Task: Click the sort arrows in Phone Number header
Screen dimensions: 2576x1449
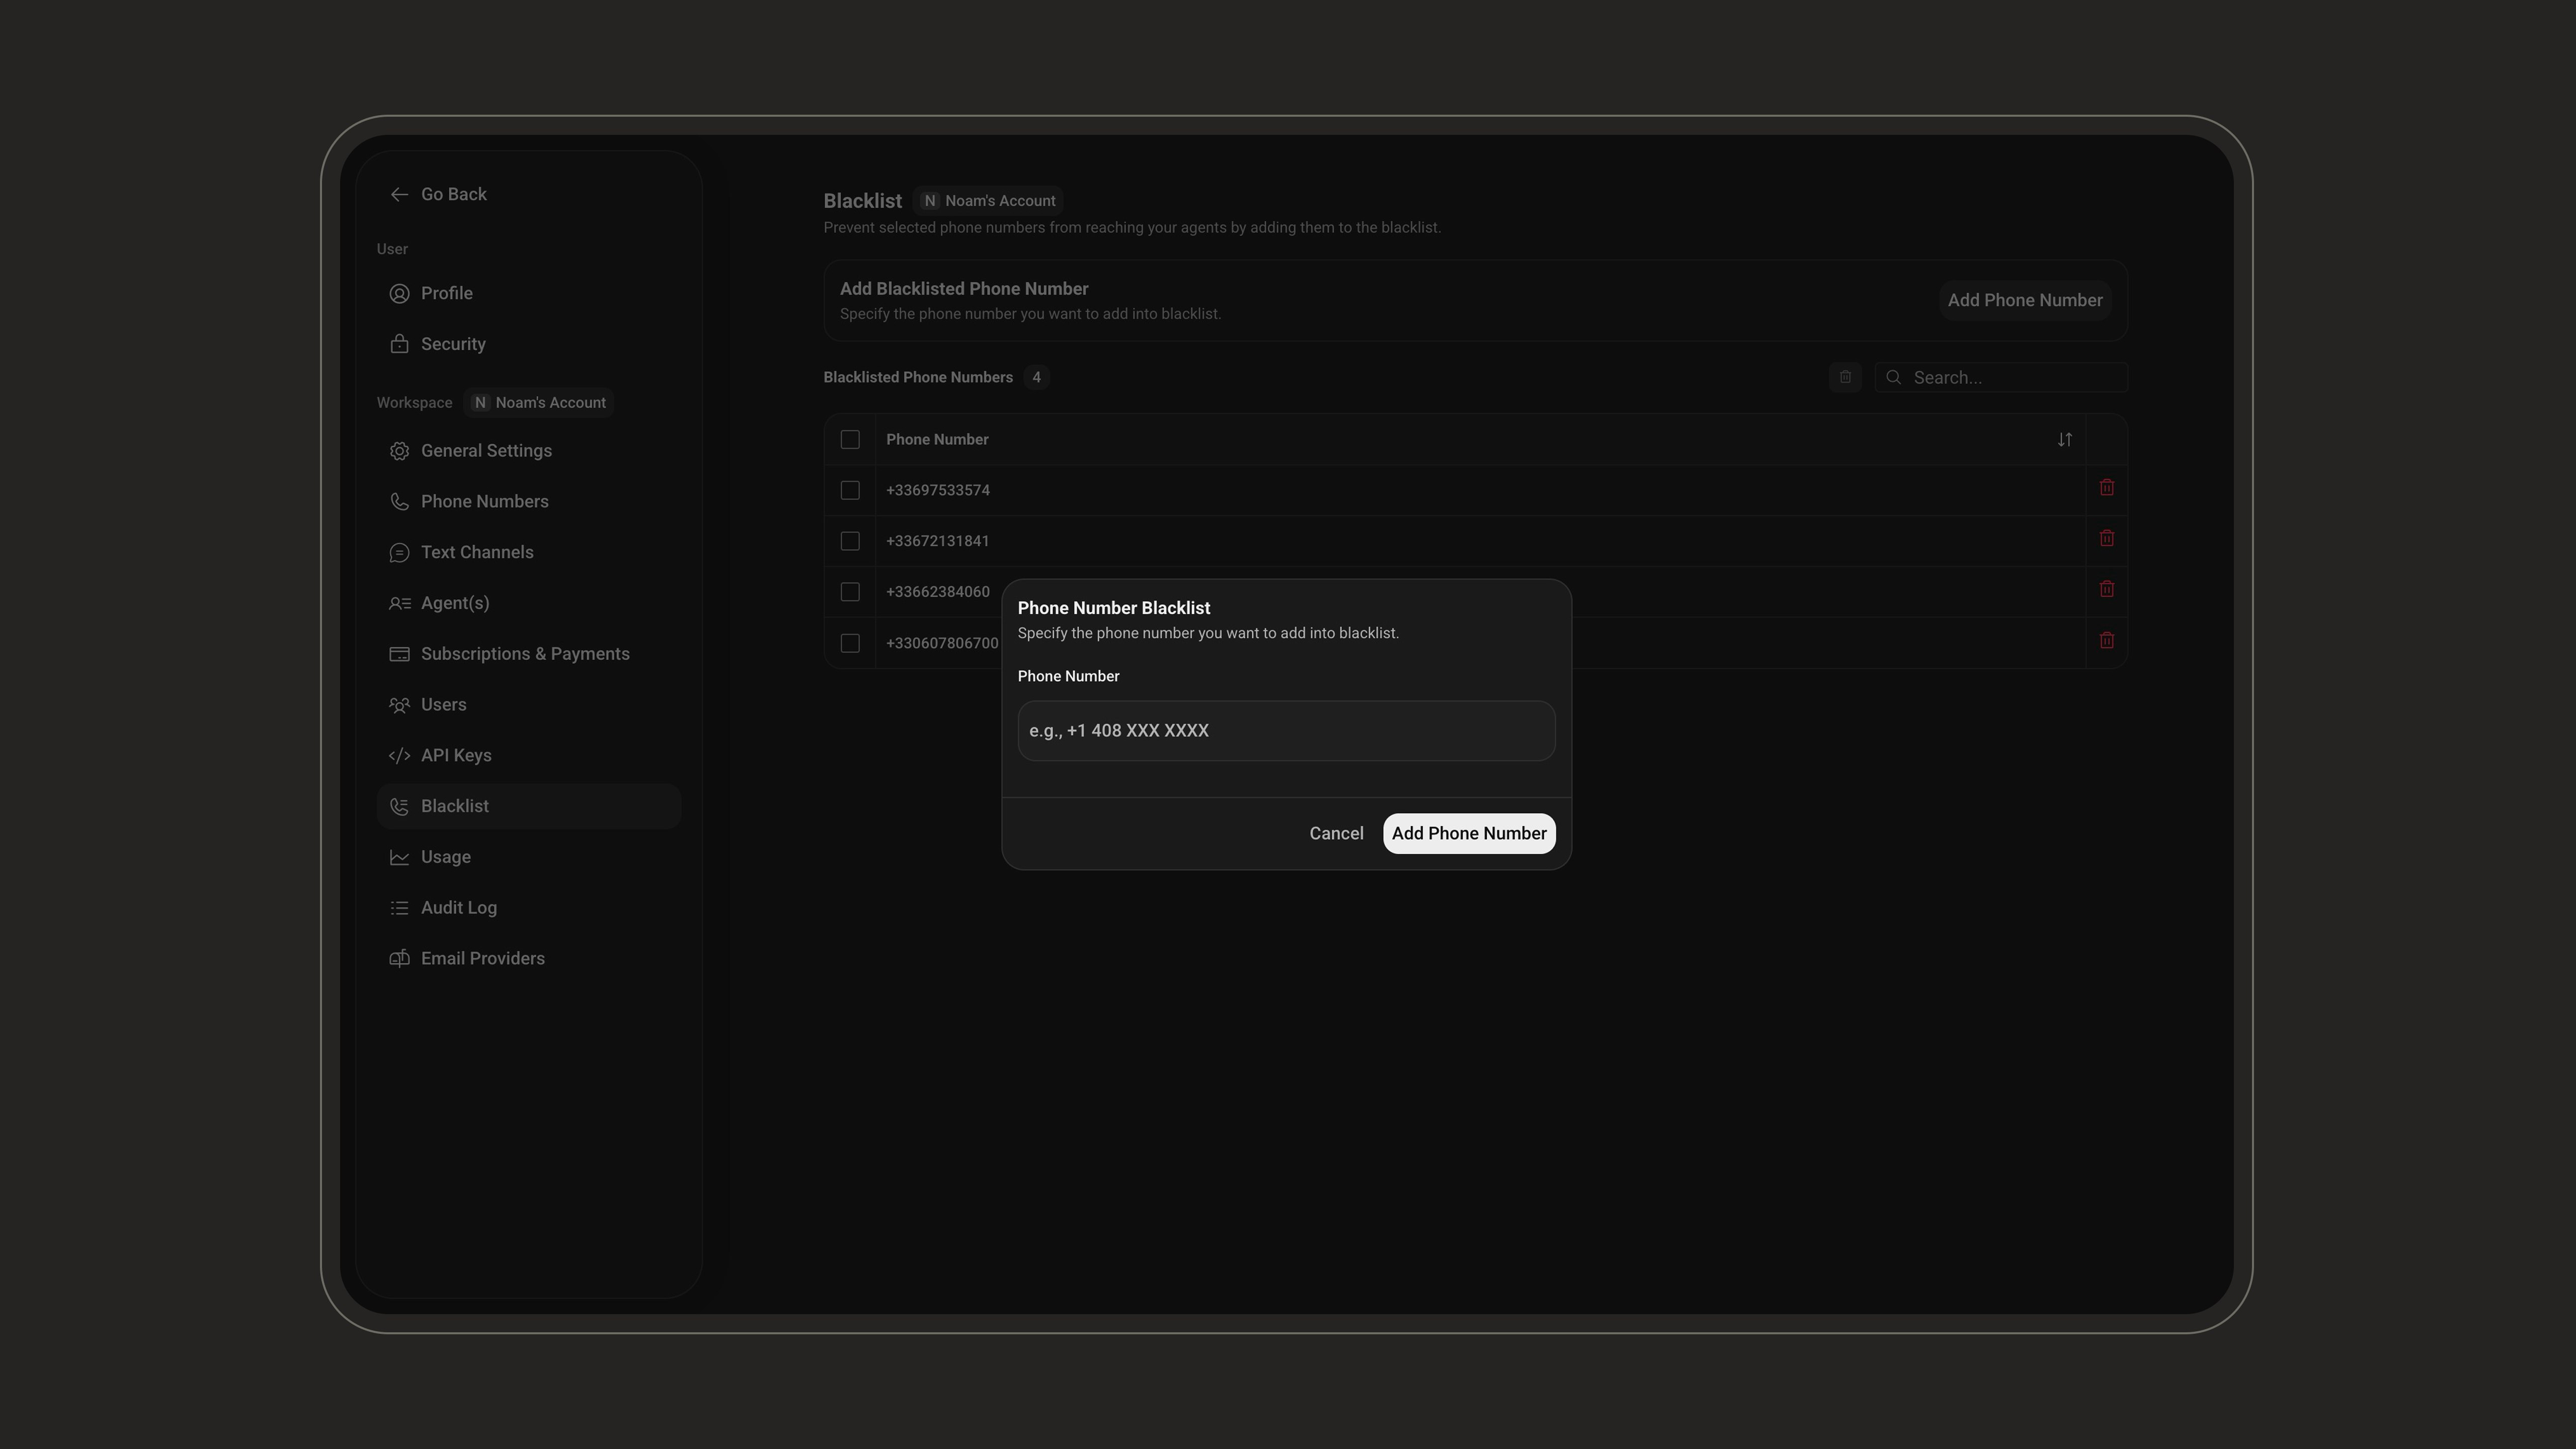Action: click(2064, 440)
